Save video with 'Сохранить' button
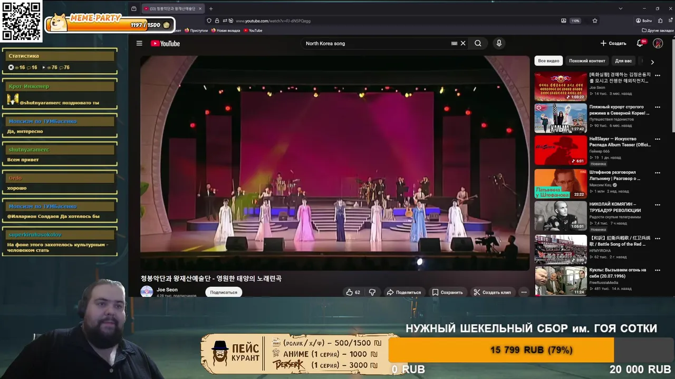Screen dimensions: 675x379 [447, 292]
